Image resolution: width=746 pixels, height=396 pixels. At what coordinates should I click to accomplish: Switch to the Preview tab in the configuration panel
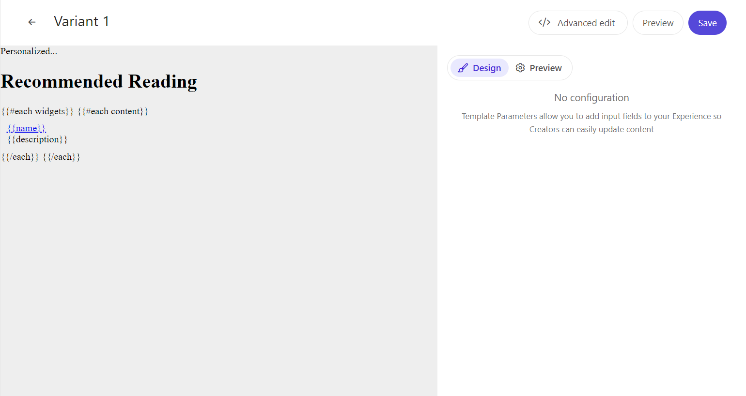pos(539,68)
